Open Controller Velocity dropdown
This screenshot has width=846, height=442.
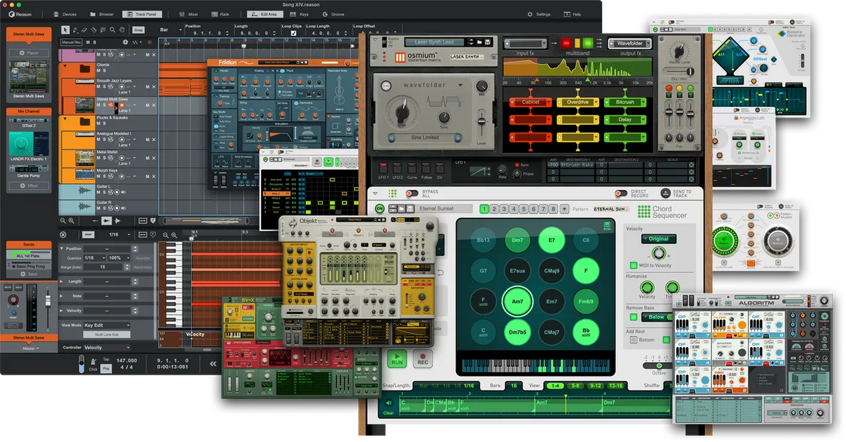106,347
